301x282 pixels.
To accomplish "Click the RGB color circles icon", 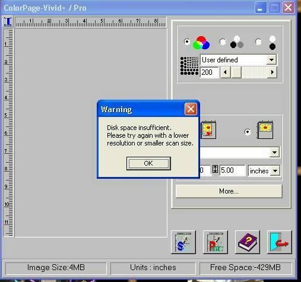I will click(x=201, y=43).
